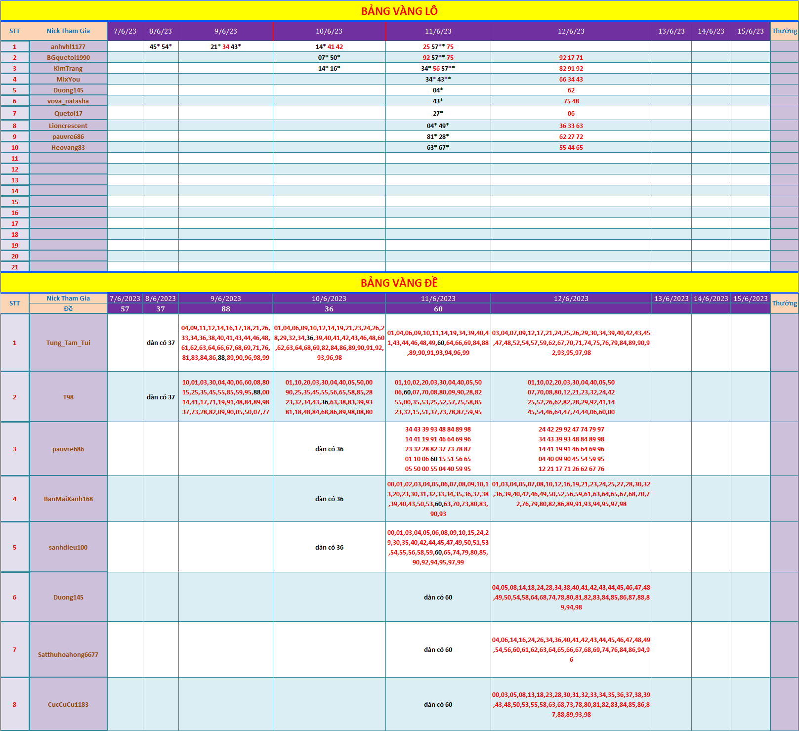Click the vova_natasha nickname cell
Screen dimensions: 799x731
pyautogui.click(x=68, y=101)
